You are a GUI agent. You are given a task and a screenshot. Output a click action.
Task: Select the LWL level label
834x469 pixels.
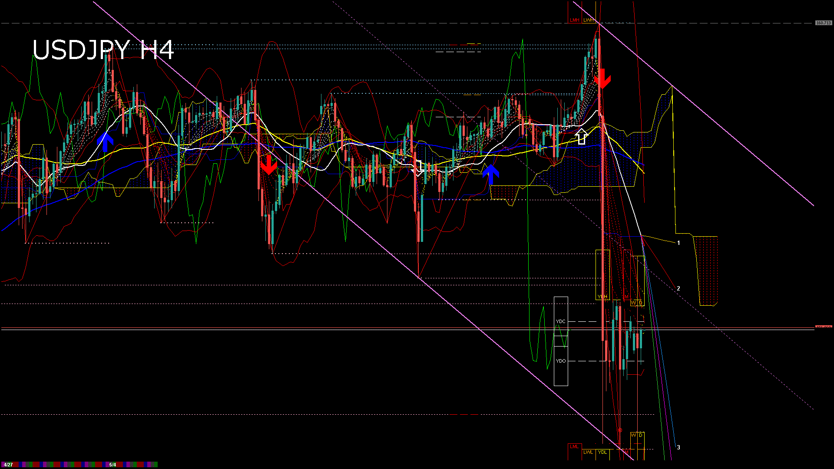click(588, 452)
